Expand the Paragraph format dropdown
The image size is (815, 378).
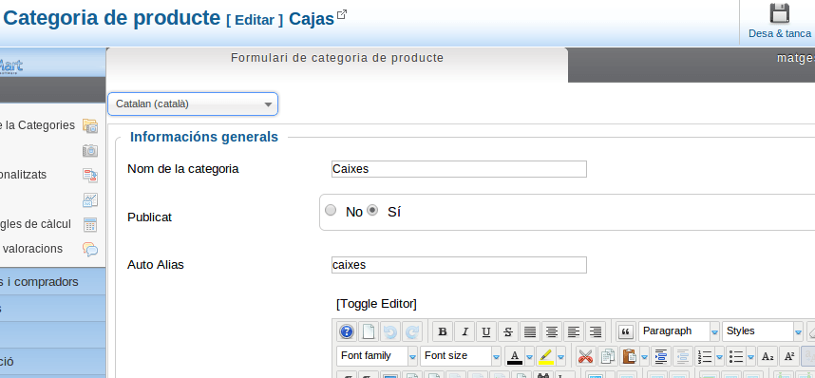click(x=679, y=331)
